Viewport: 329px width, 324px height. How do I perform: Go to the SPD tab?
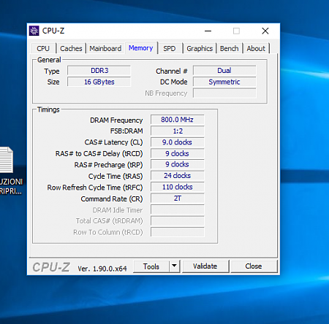(169, 48)
